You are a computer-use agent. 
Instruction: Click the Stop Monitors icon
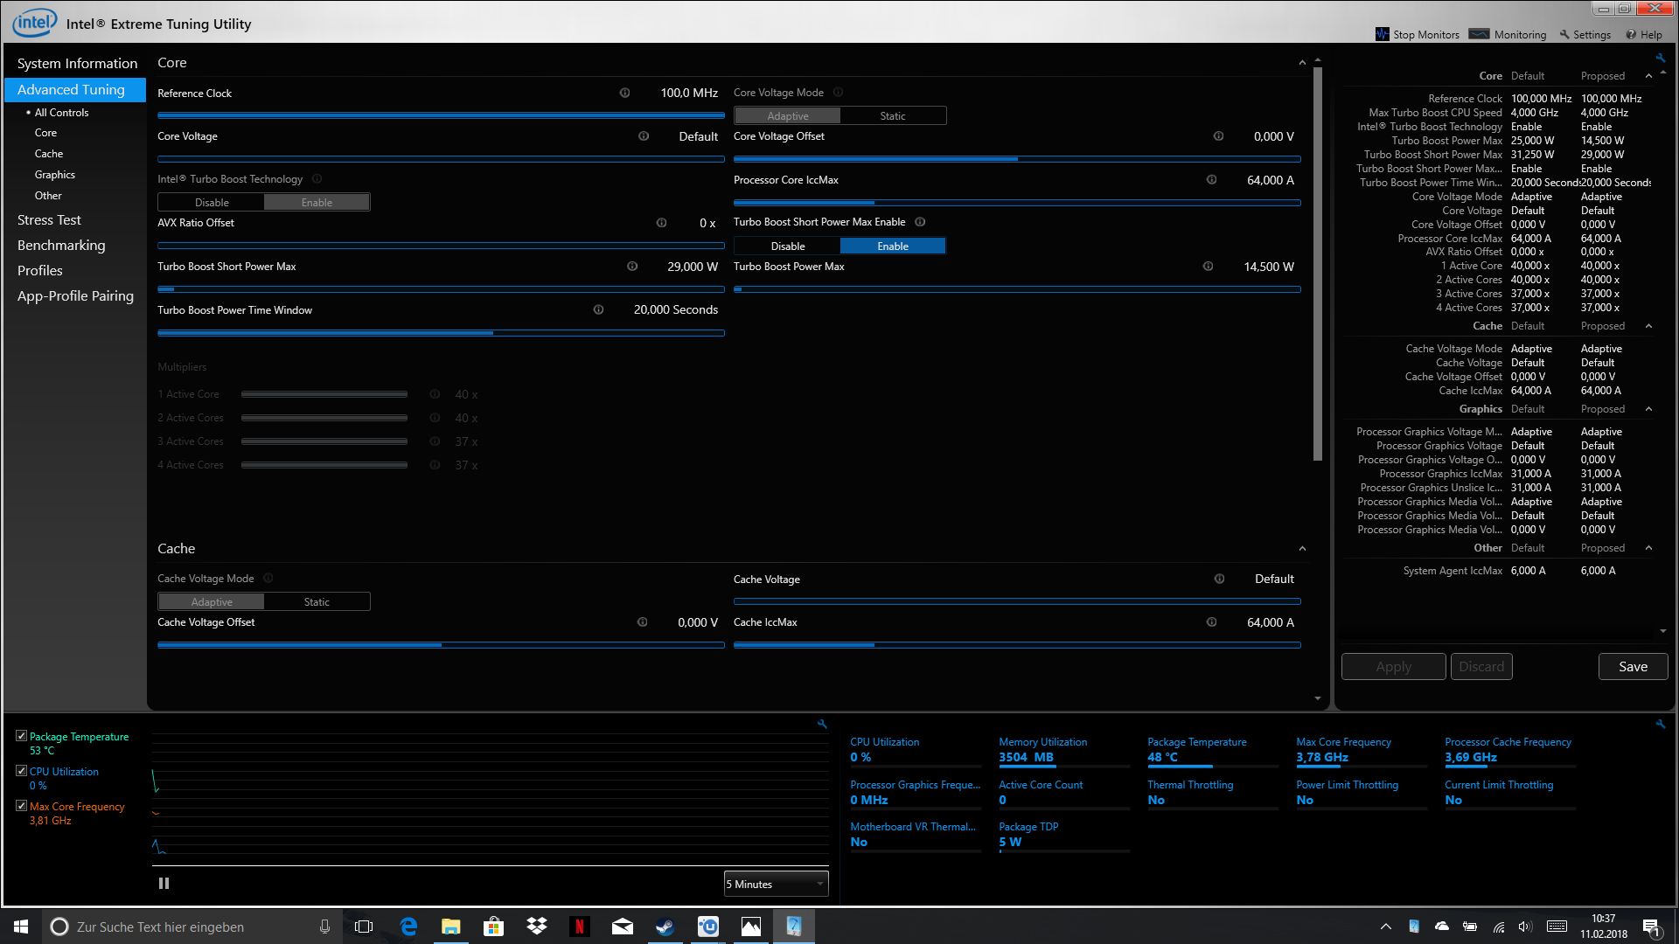click(x=1382, y=34)
